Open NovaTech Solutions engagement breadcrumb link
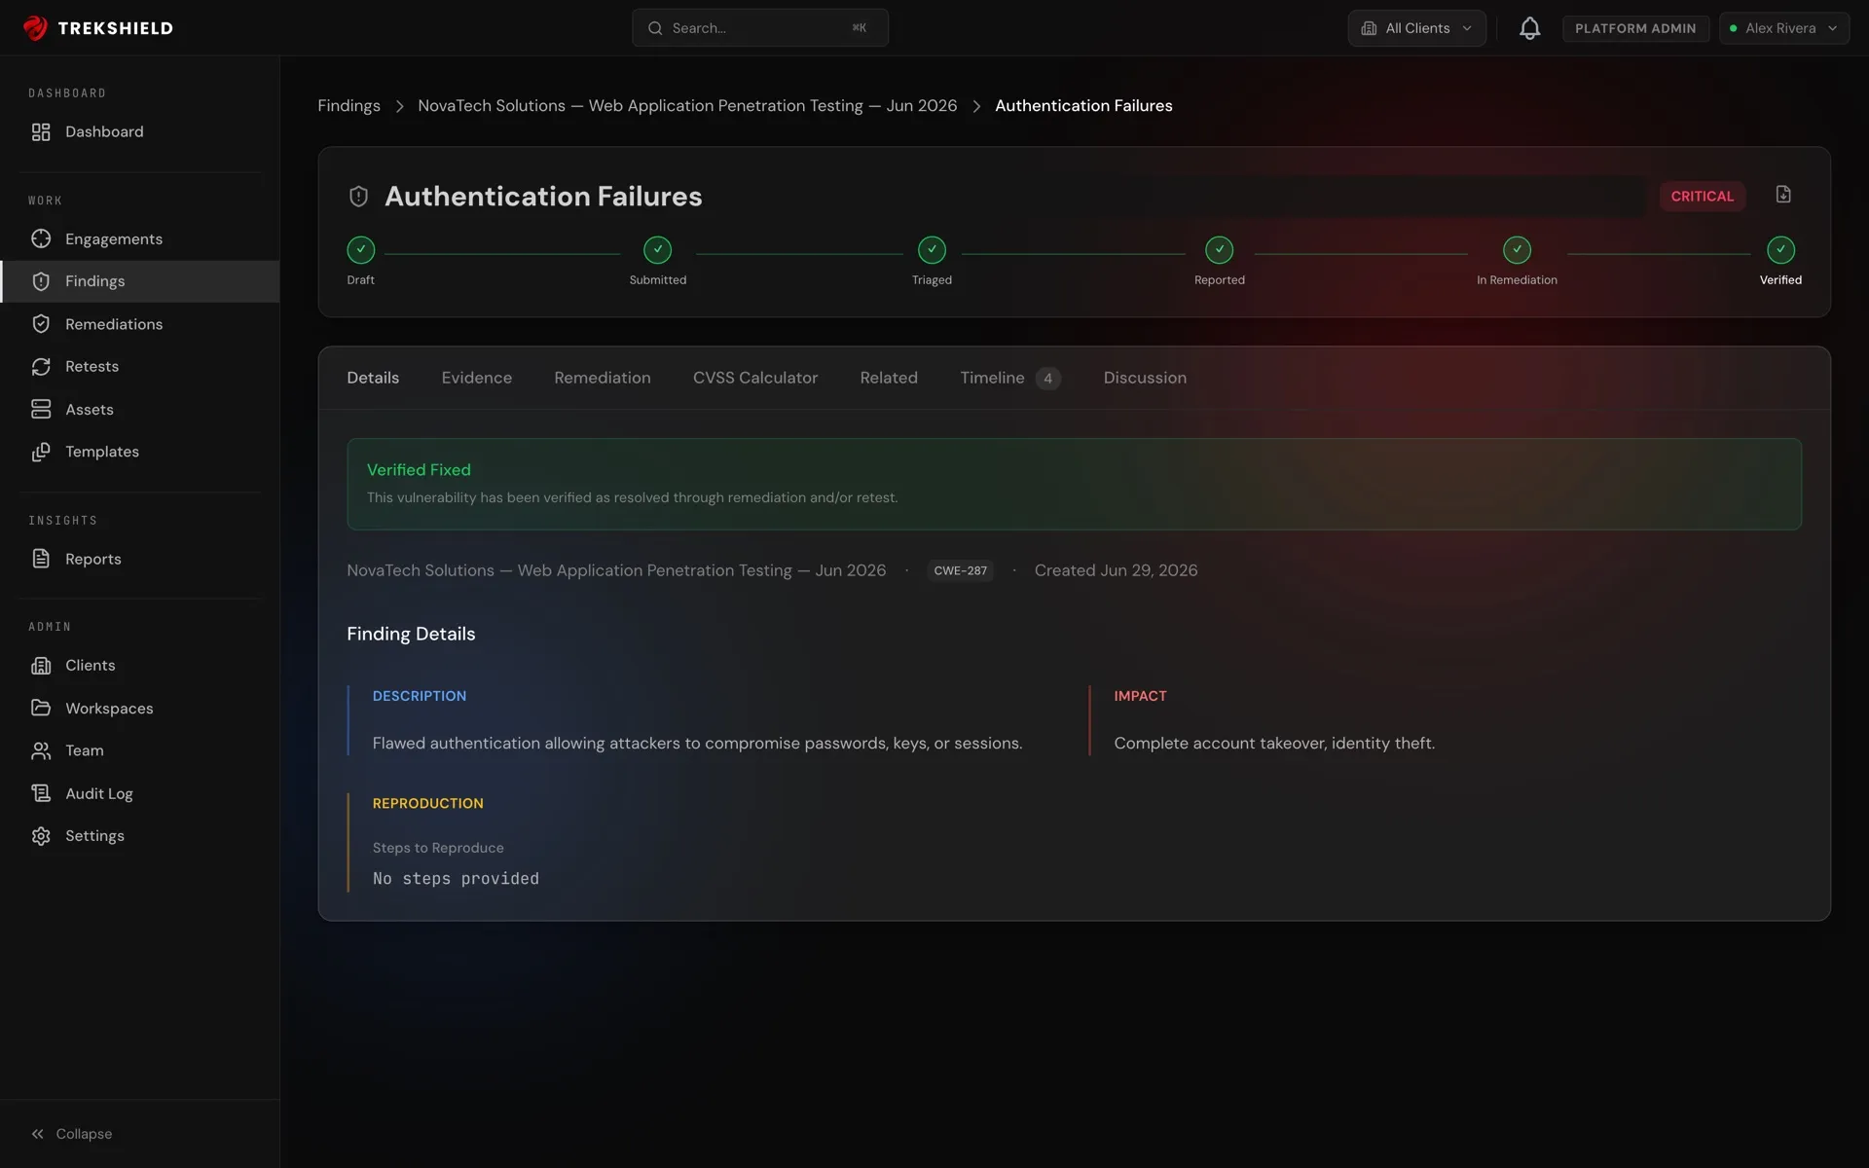The width and height of the screenshot is (1869, 1168). 687,106
